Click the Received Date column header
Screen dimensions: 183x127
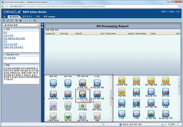coord(143,34)
